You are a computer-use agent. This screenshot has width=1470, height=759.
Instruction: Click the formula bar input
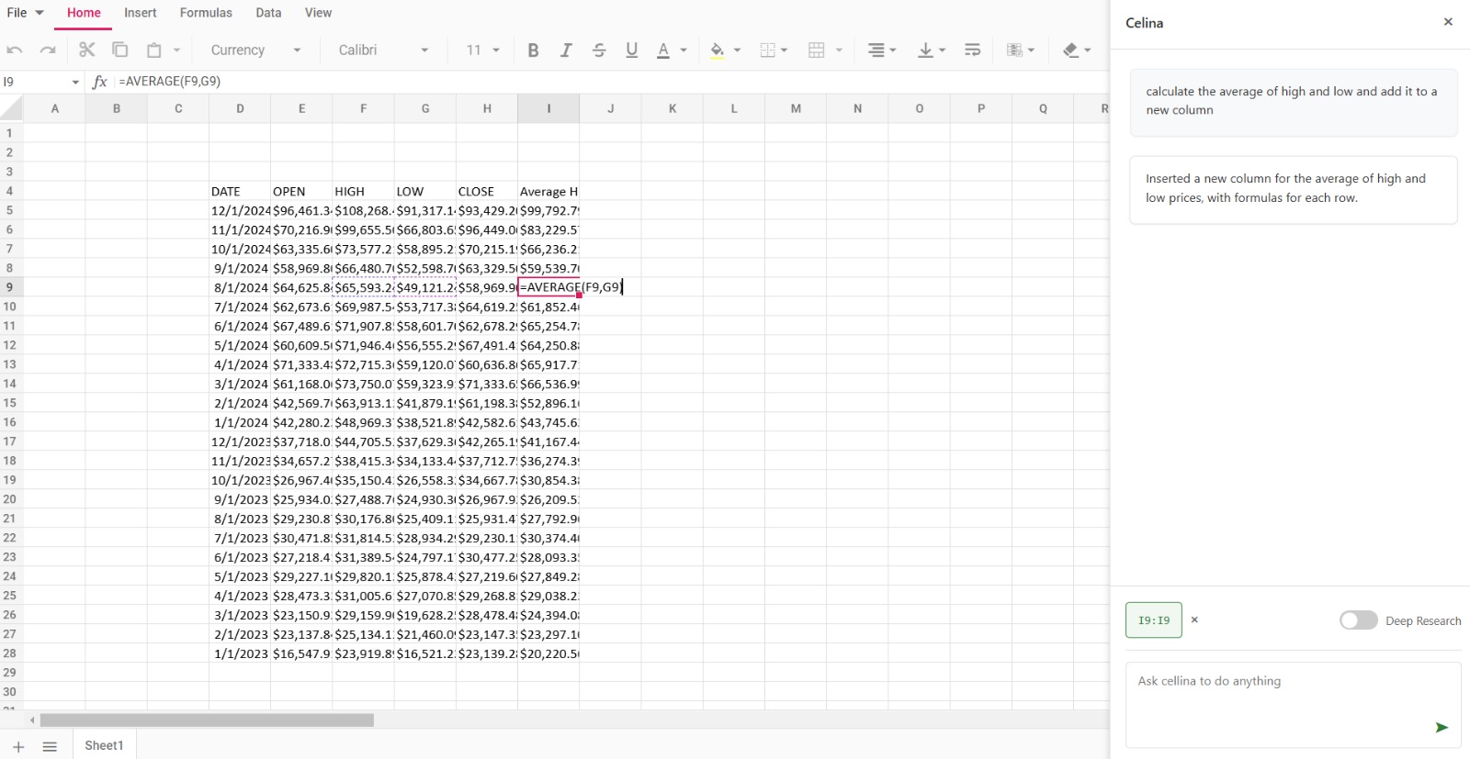click(x=610, y=82)
